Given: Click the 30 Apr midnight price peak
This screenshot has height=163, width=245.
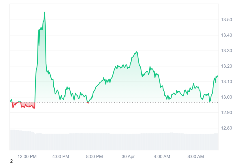Looking at the screenshot, I should (137, 52).
